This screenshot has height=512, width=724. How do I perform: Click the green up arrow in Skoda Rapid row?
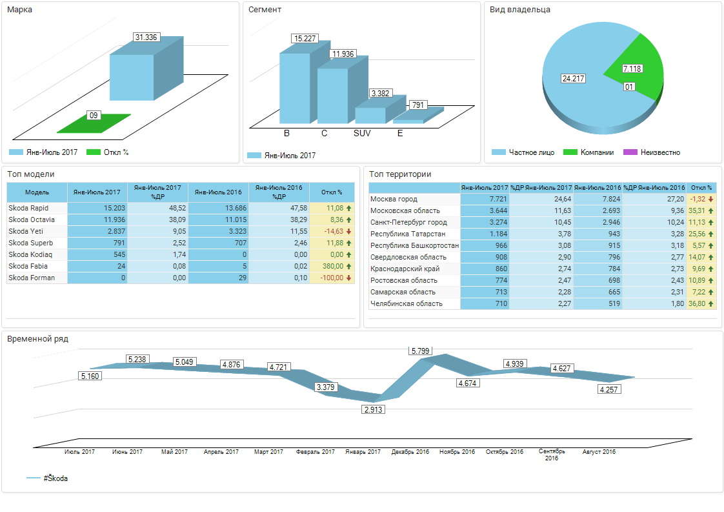(348, 209)
